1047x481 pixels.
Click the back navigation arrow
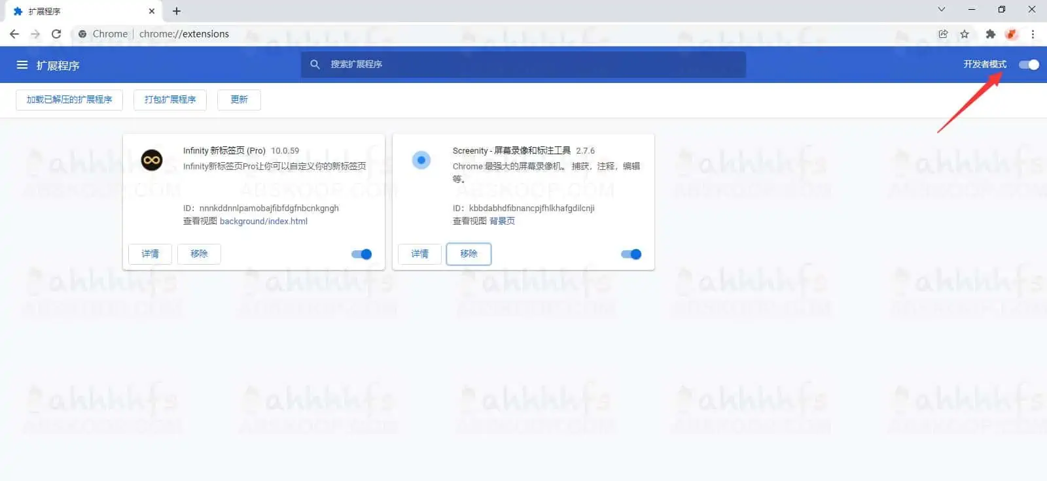14,34
